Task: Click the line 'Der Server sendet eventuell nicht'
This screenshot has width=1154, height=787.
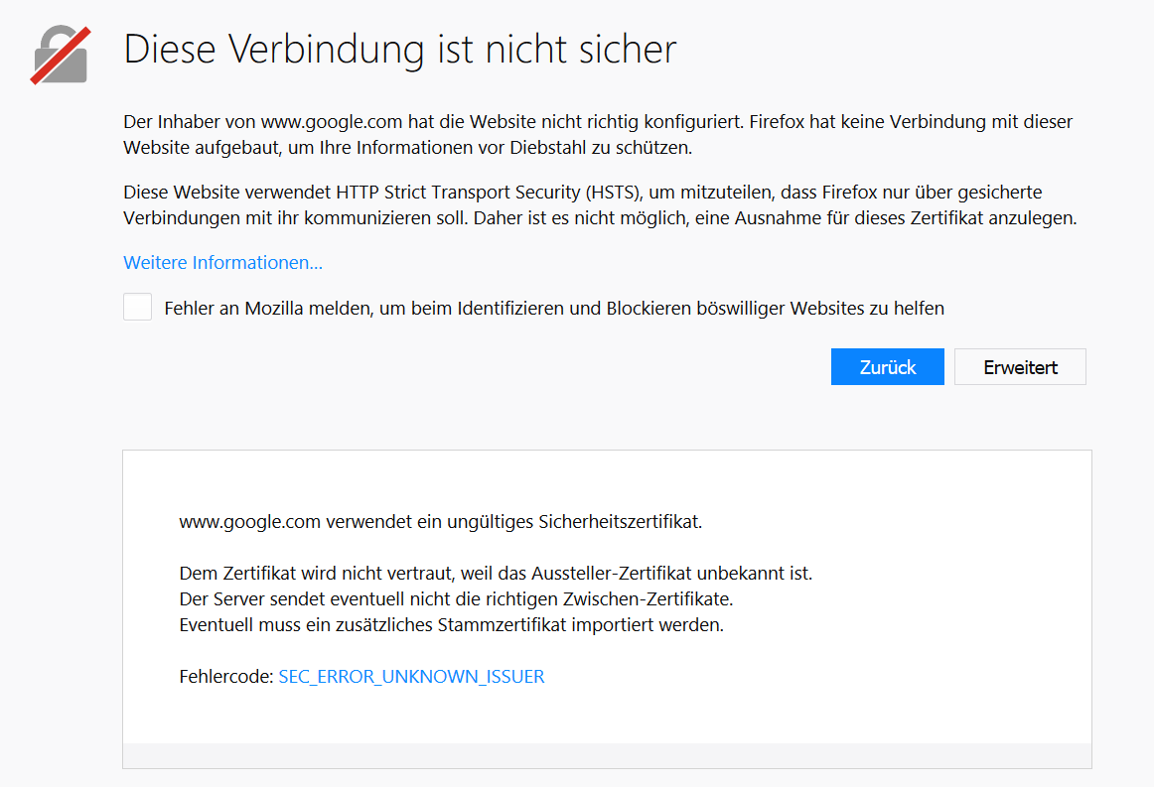Action: coord(456,599)
